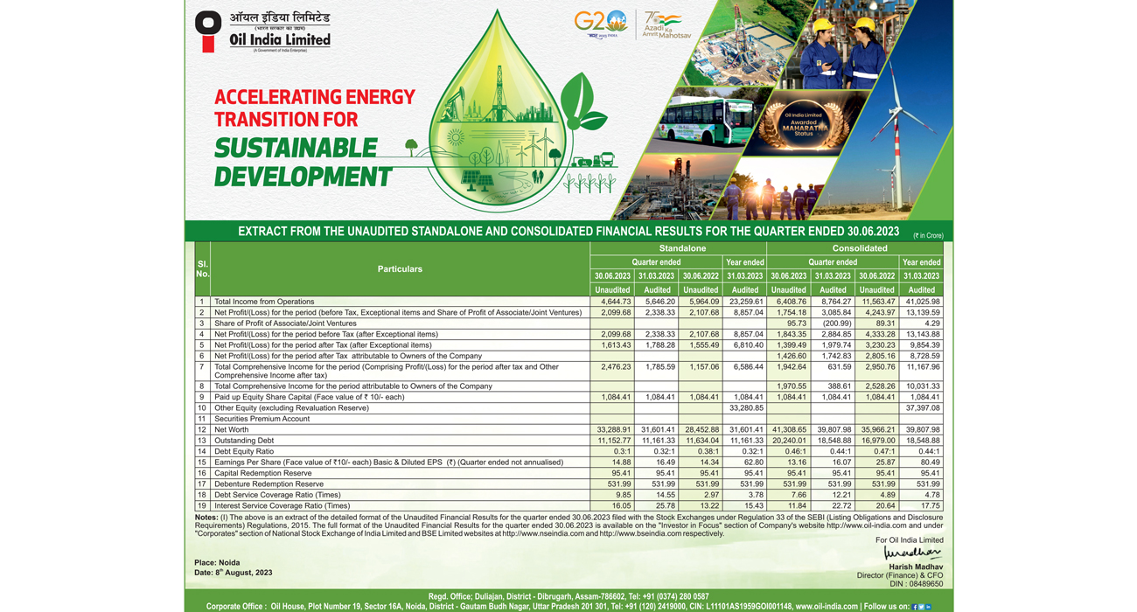Open the LinkedIn icon in the footer
The height and width of the screenshot is (612, 1137).
(x=928, y=607)
